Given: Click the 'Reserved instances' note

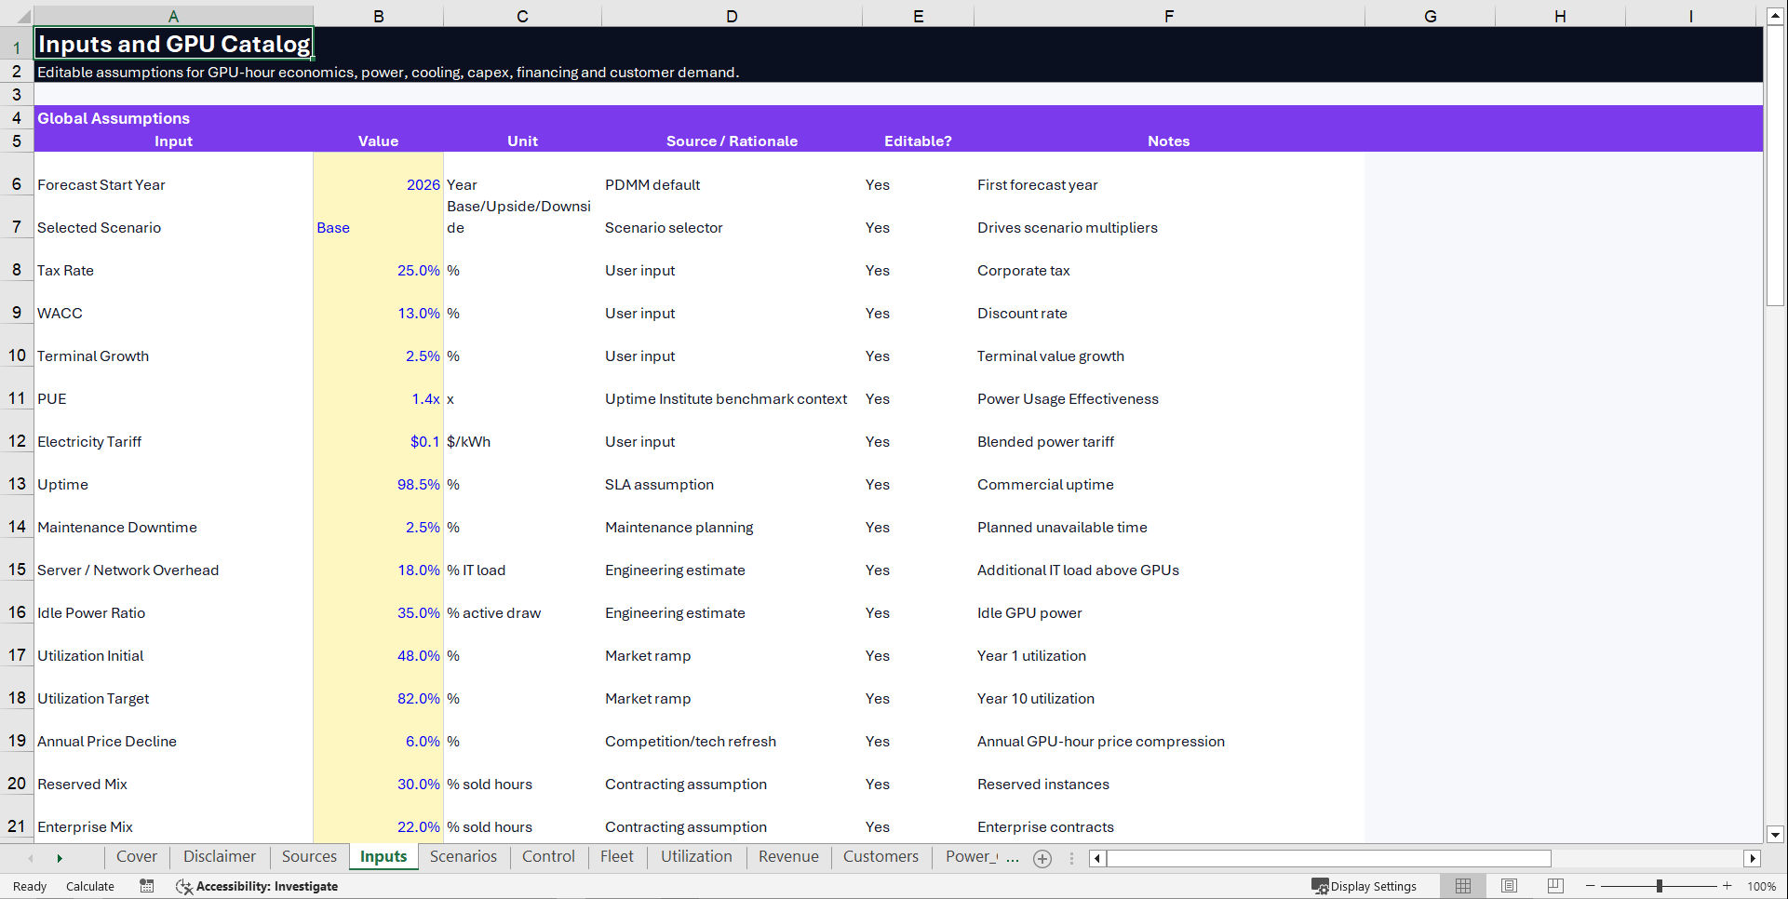Looking at the screenshot, I should (1043, 784).
